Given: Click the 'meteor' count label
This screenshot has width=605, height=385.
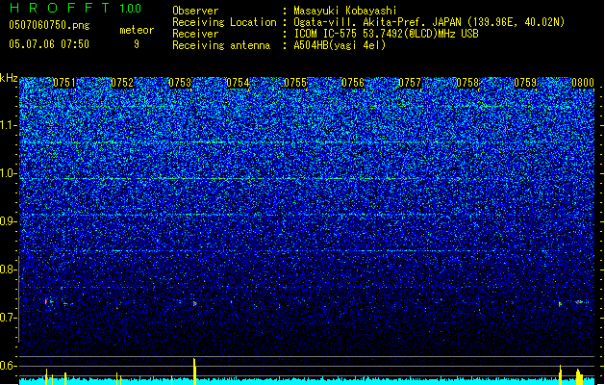Looking at the screenshot, I should (137, 30).
